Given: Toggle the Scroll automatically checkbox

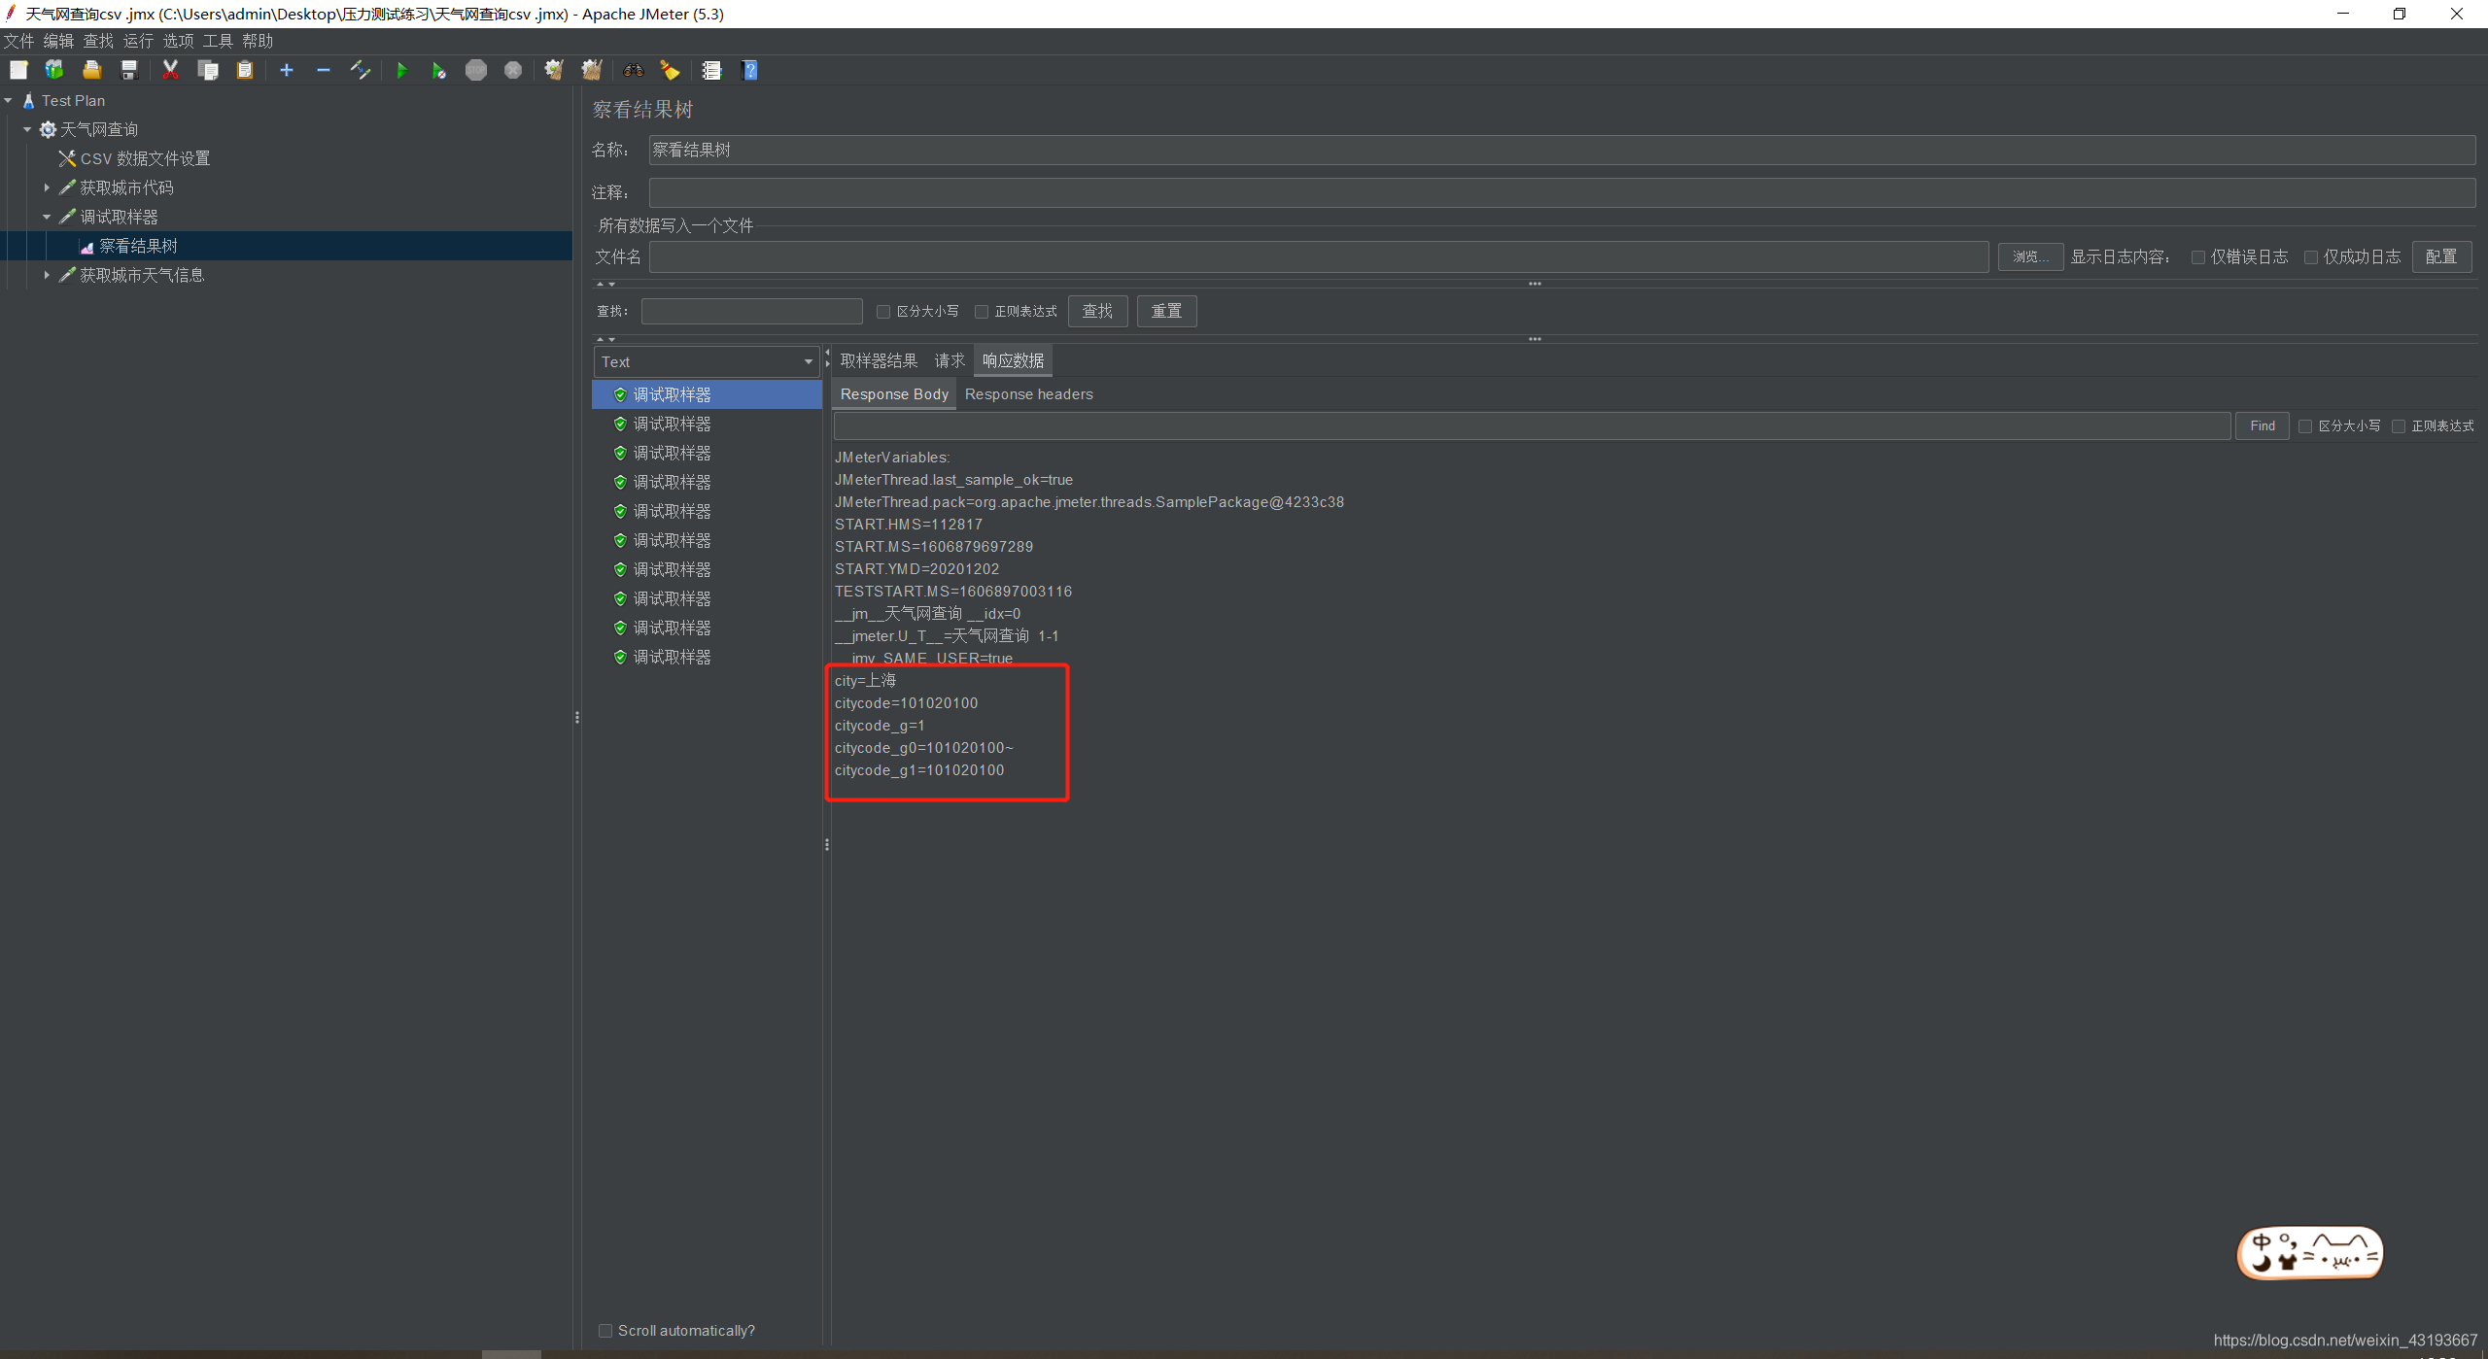Looking at the screenshot, I should (605, 1331).
